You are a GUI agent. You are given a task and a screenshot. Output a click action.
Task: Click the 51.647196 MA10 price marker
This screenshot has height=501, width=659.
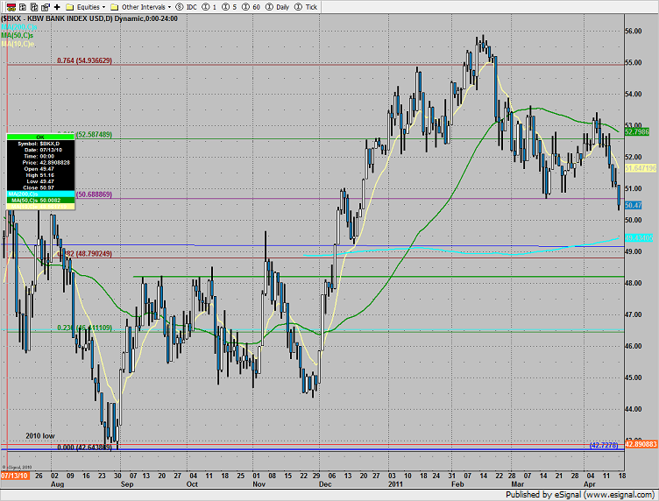pyautogui.click(x=641, y=168)
